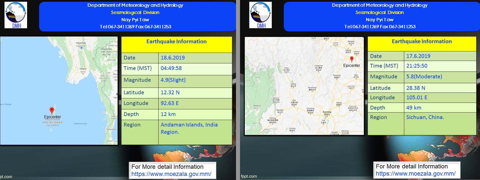Click the Panzhihua label on the Sichuan map
The image size is (480, 180).
(x=312, y=88)
